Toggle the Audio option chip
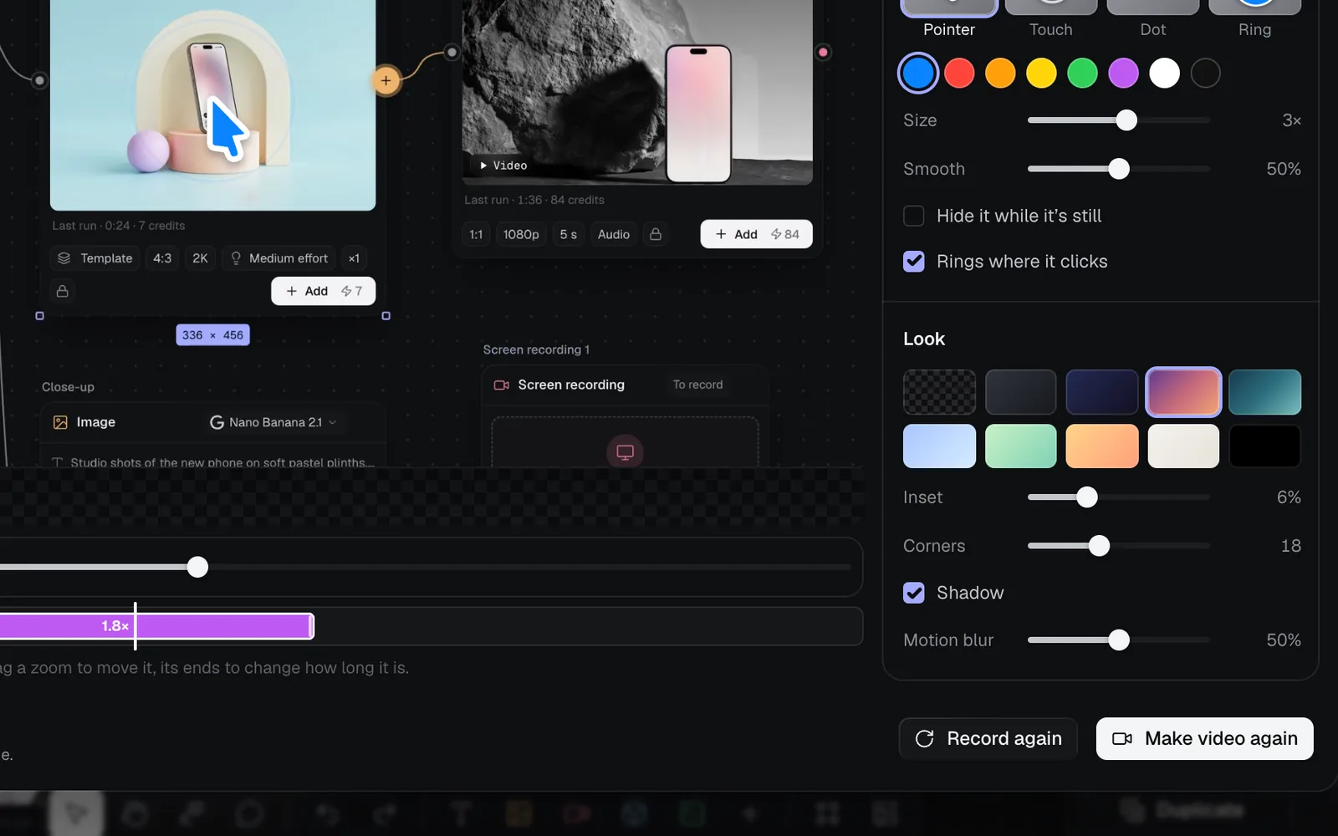 pos(614,234)
